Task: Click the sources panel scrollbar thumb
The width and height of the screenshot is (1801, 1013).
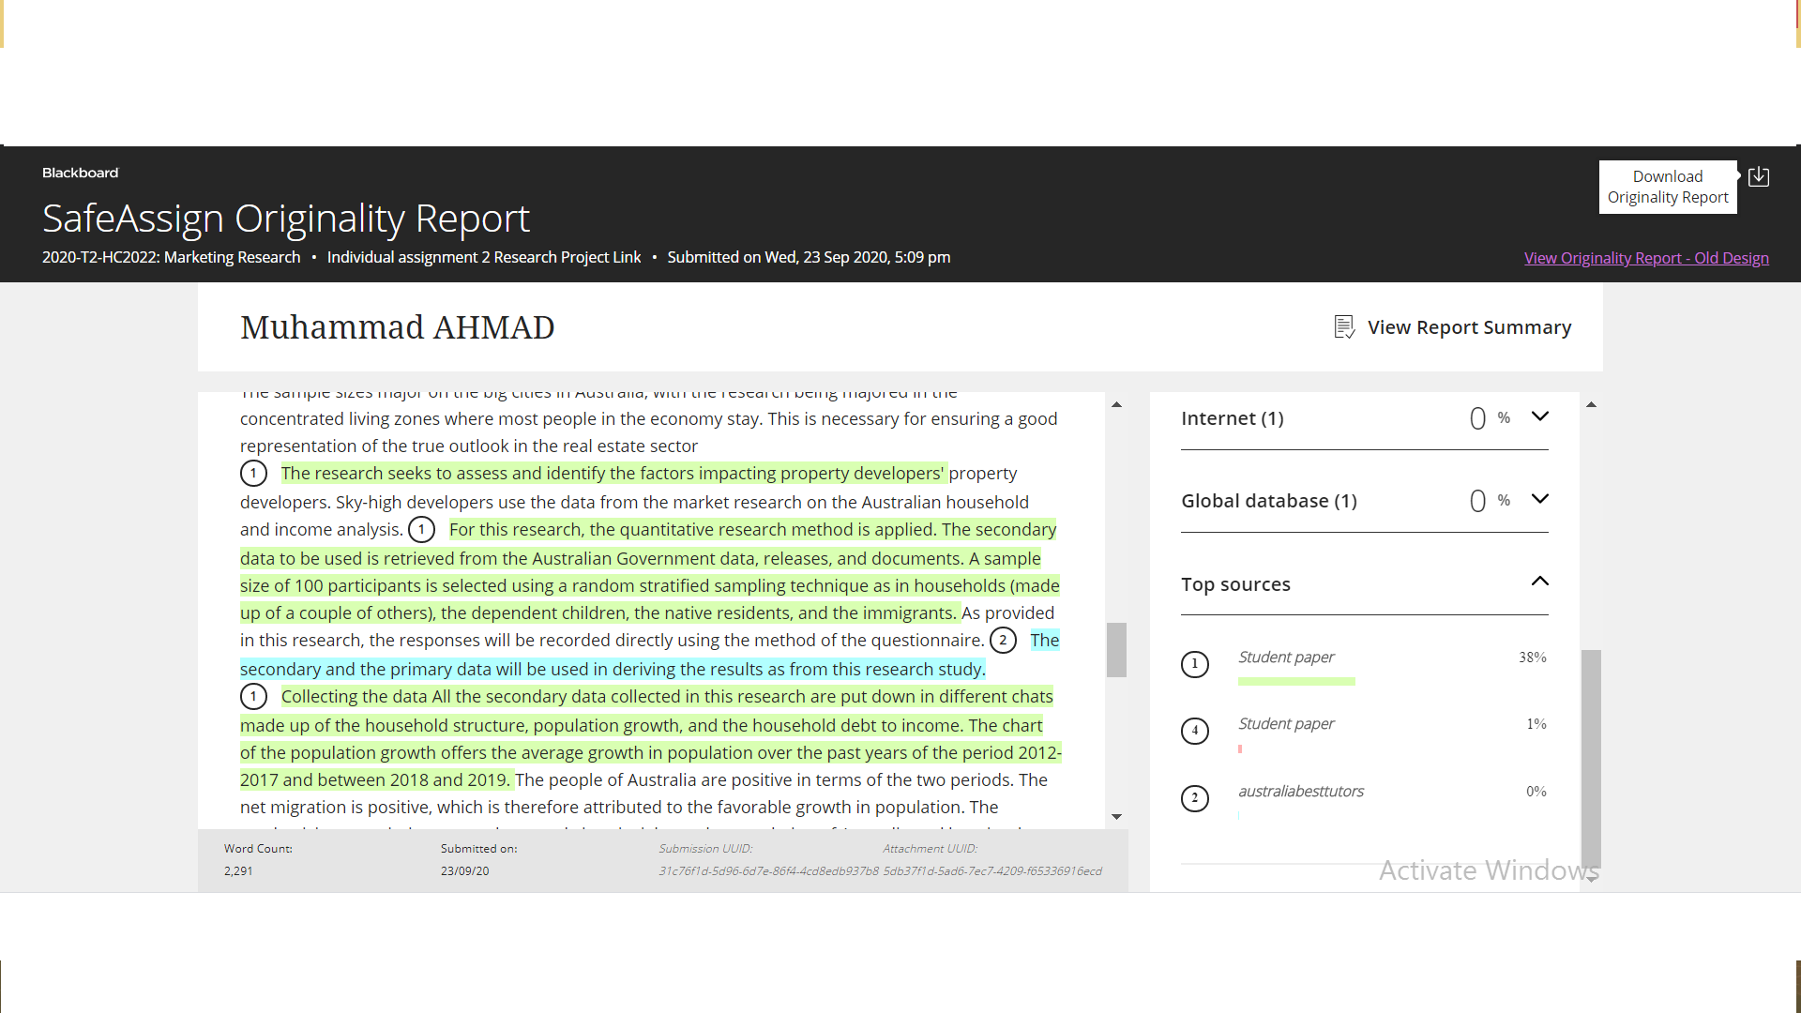Action: click(1591, 758)
